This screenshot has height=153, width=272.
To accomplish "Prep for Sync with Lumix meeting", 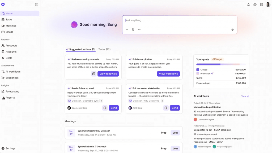I will [164, 148].
